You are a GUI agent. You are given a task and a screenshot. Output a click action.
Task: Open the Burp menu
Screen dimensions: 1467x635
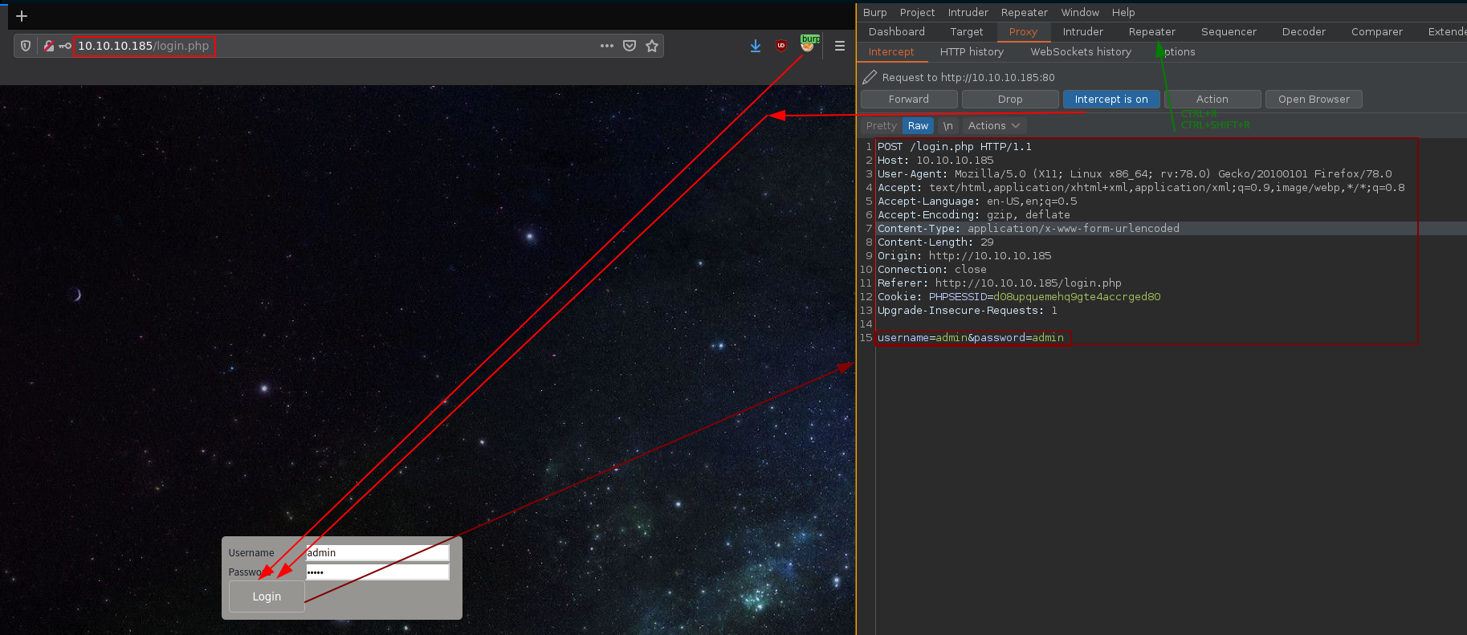tap(874, 12)
